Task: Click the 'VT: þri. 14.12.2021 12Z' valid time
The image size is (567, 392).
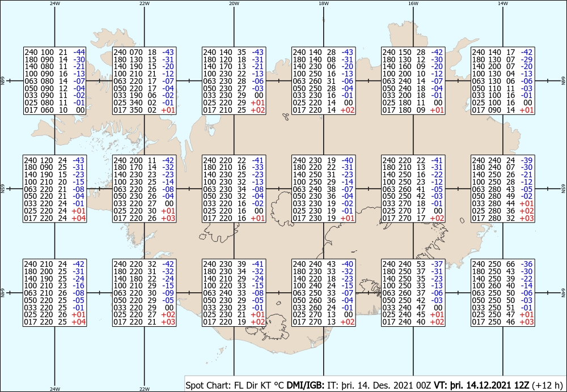Action: click(x=481, y=385)
